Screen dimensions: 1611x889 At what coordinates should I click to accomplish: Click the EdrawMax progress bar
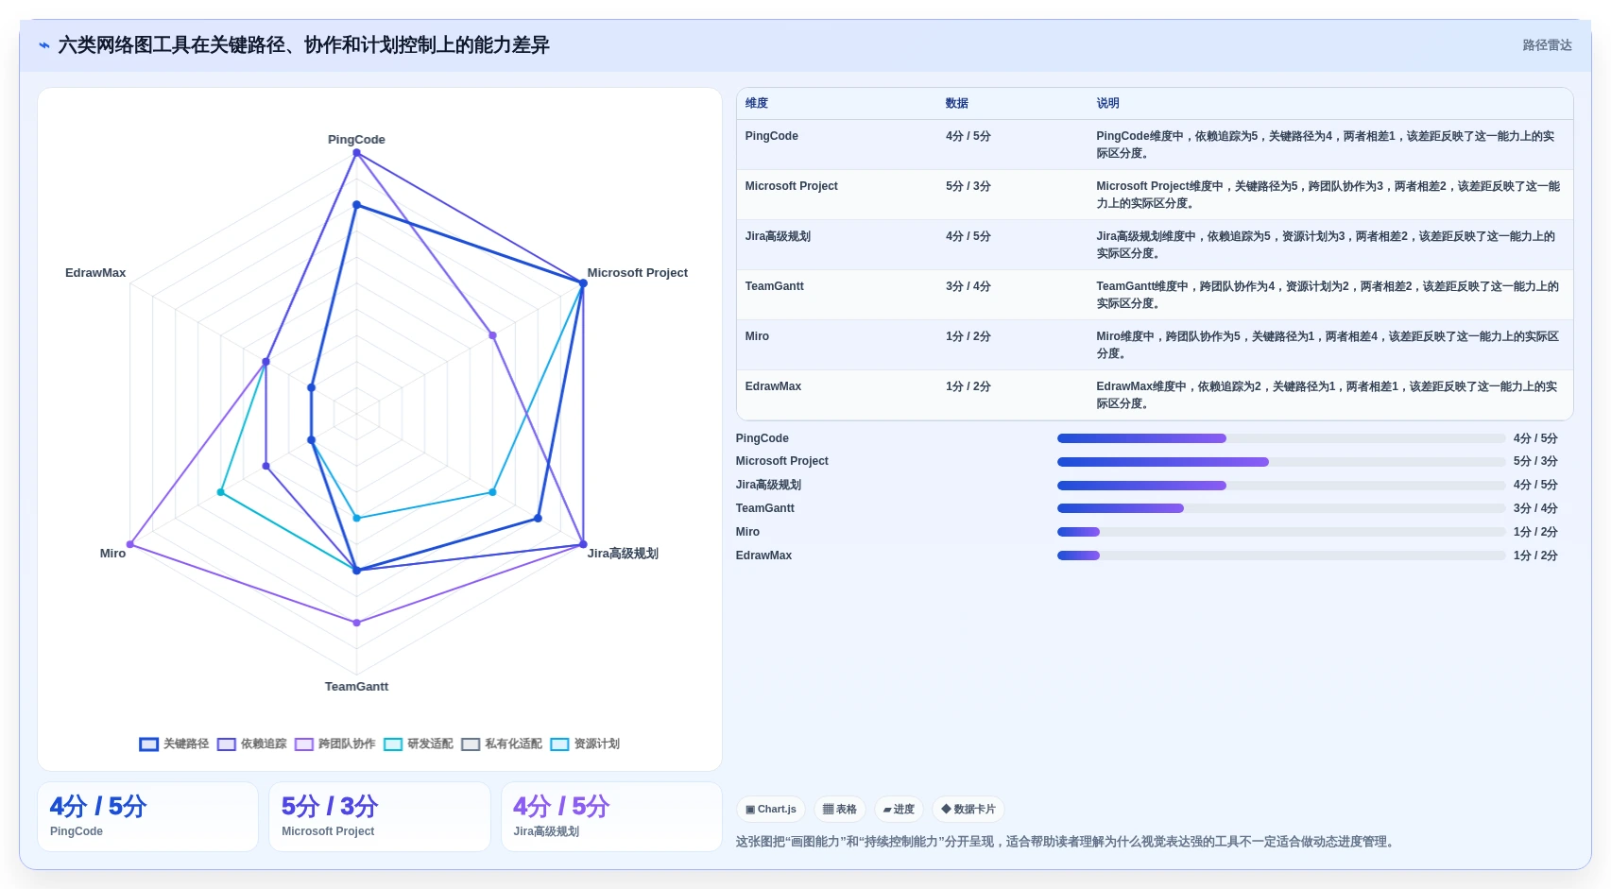click(1280, 556)
